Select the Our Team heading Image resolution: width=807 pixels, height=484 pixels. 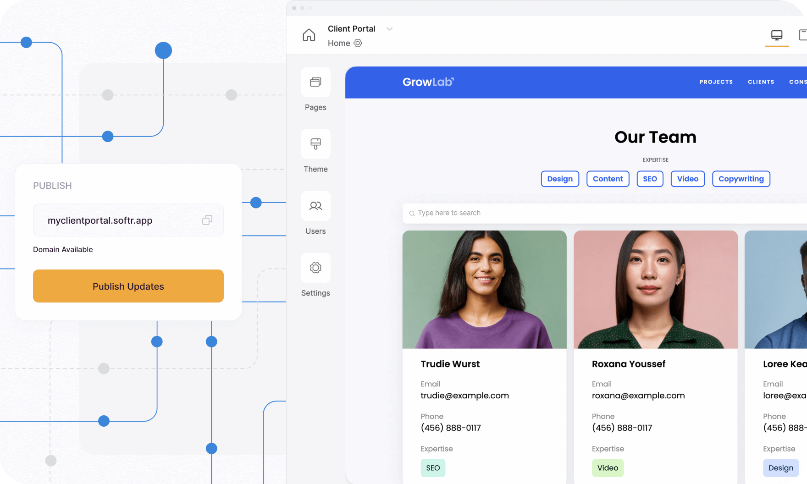point(655,137)
